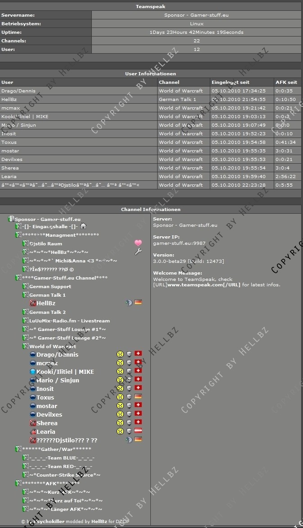The image size is (303, 528).
Task: Select the Counter-Strike Source channel
Action: click(65, 475)
